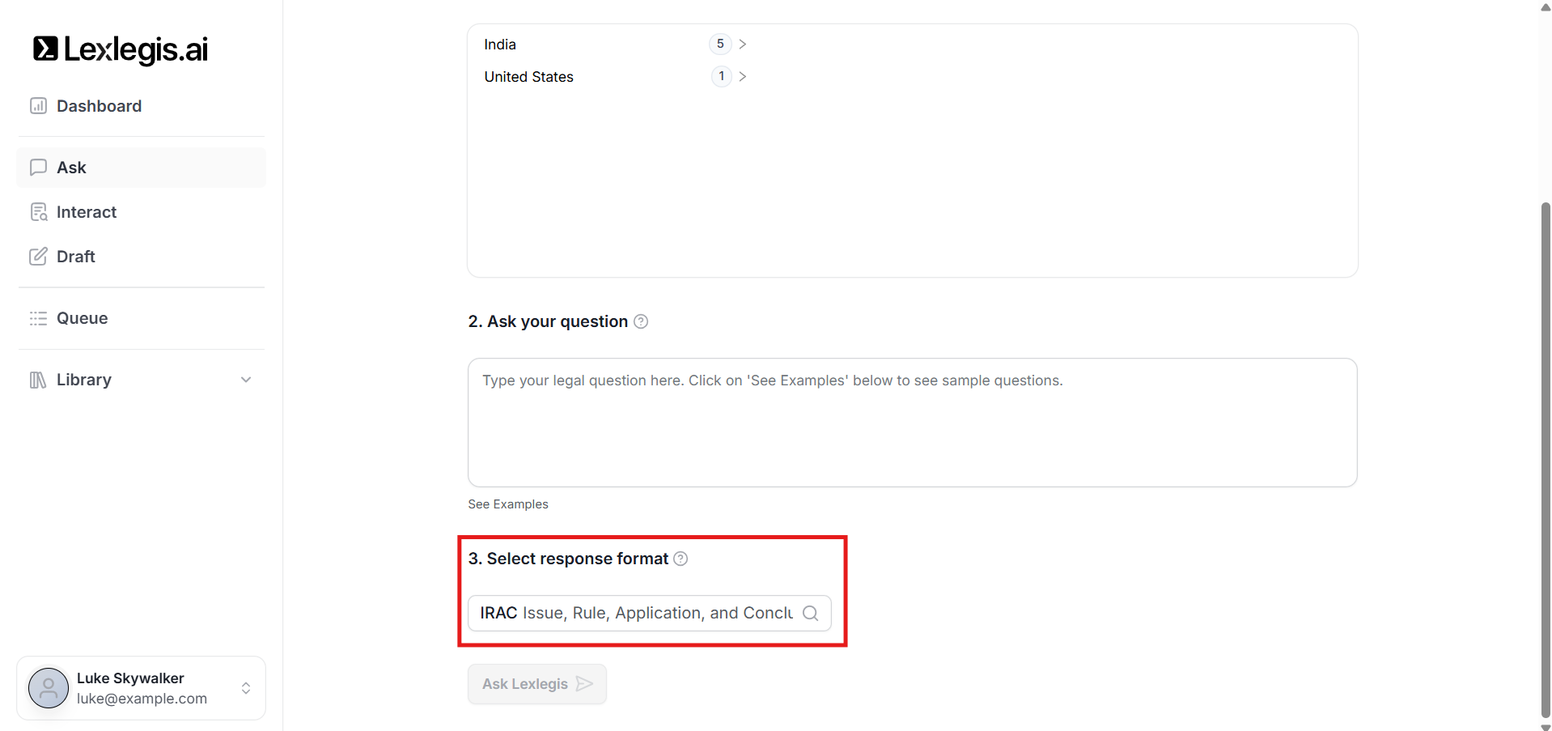
Task: Select India from the jurisdiction list
Action: 500,45
